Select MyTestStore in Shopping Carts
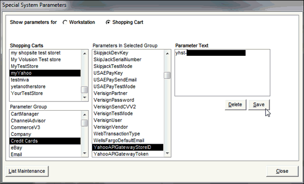 coord(45,67)
